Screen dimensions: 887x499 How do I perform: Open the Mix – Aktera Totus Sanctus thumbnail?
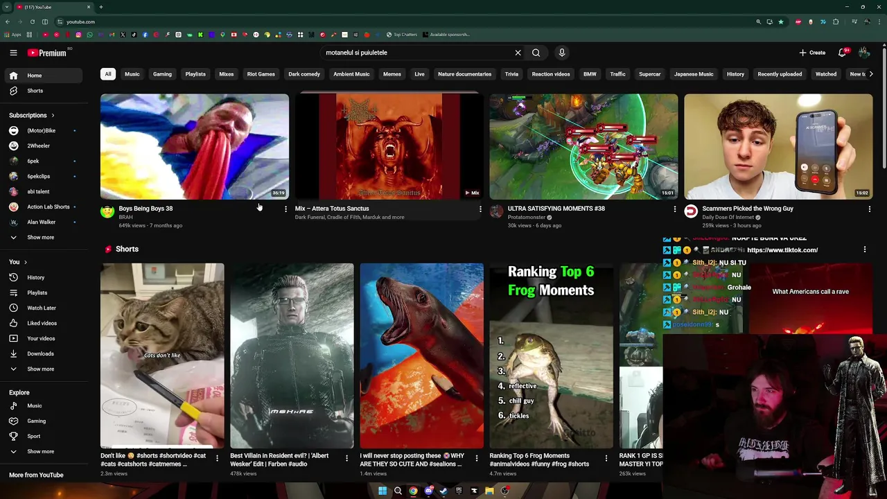click(389, 146)
